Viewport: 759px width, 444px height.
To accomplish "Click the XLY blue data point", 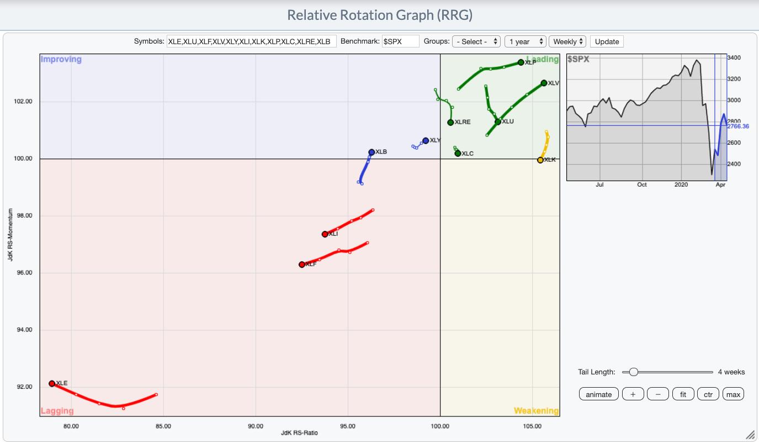I will point(426,140).
